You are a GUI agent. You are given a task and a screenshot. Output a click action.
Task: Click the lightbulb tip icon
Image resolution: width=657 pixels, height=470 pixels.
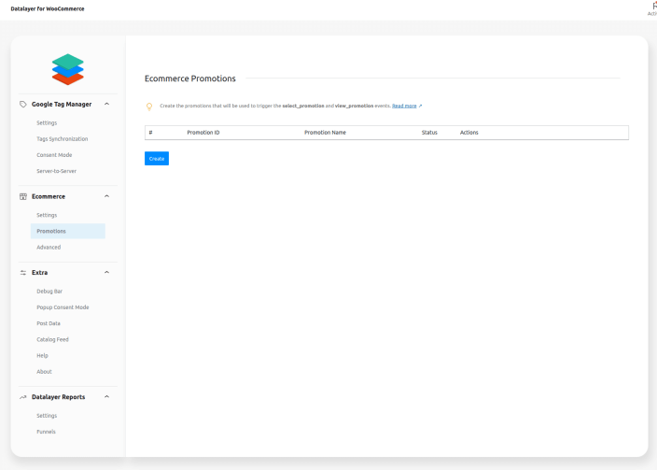(149, 107)
